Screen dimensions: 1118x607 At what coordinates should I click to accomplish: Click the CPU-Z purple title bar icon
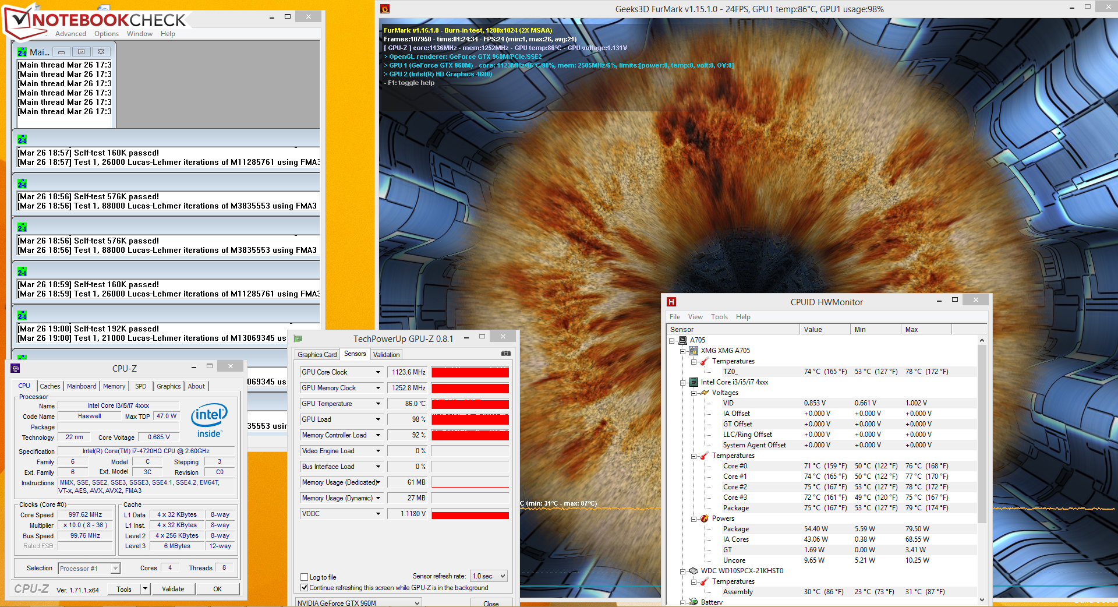coord(15,368)
